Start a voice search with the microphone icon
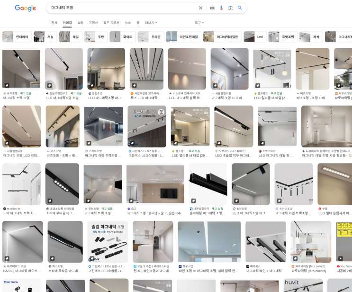The width and height of the screenshot is (352, 292). (x=221, y=8)
